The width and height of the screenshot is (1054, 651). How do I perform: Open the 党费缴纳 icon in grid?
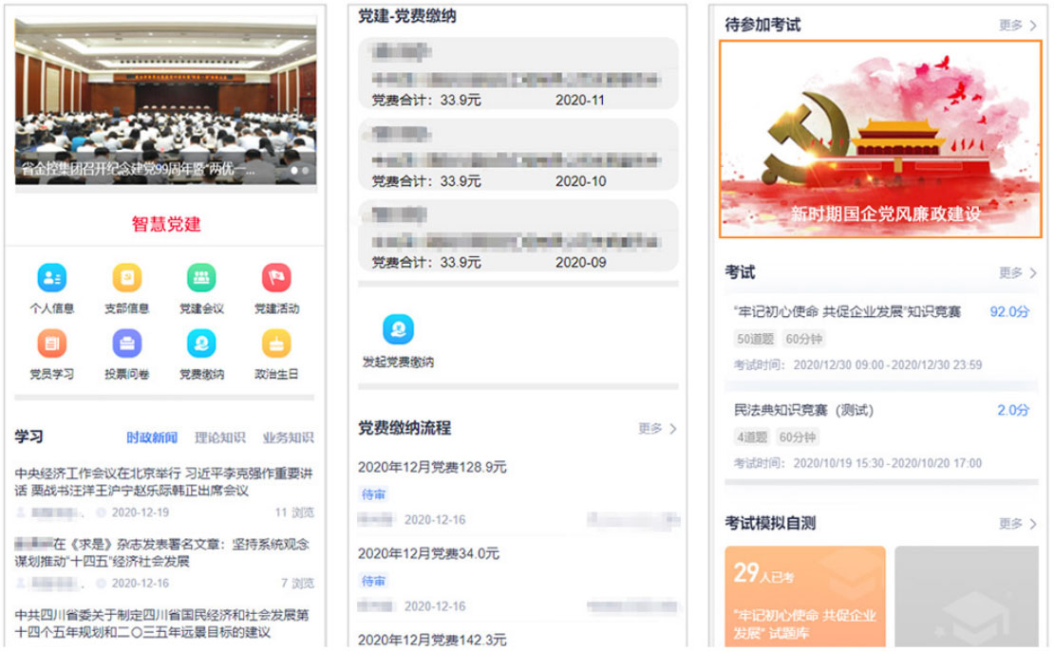point(201,344)
